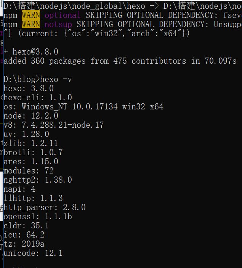242x268 pixels.
Task: Click the 'nghttp2: 1.38.0' line
Action: pos(38,180)
